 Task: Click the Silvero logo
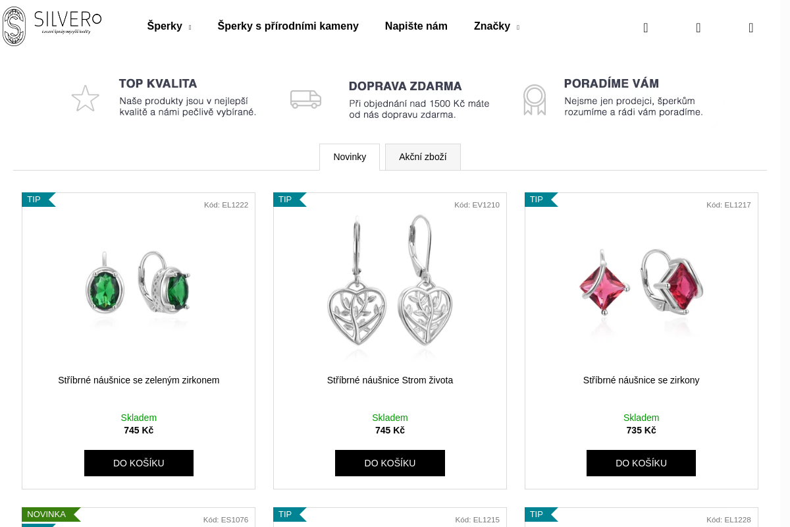pyautogui.click(x=52, y=26)
